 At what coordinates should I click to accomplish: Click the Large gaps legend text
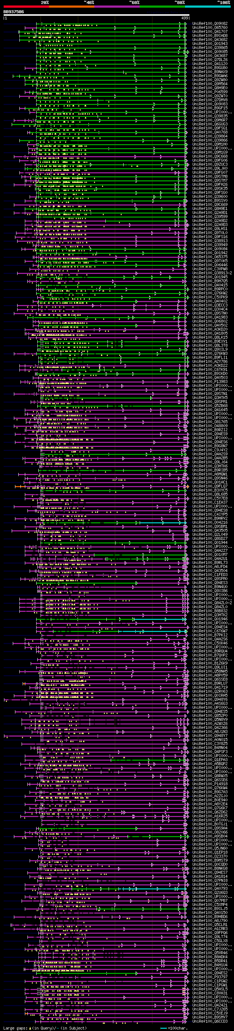point(16,1028)
